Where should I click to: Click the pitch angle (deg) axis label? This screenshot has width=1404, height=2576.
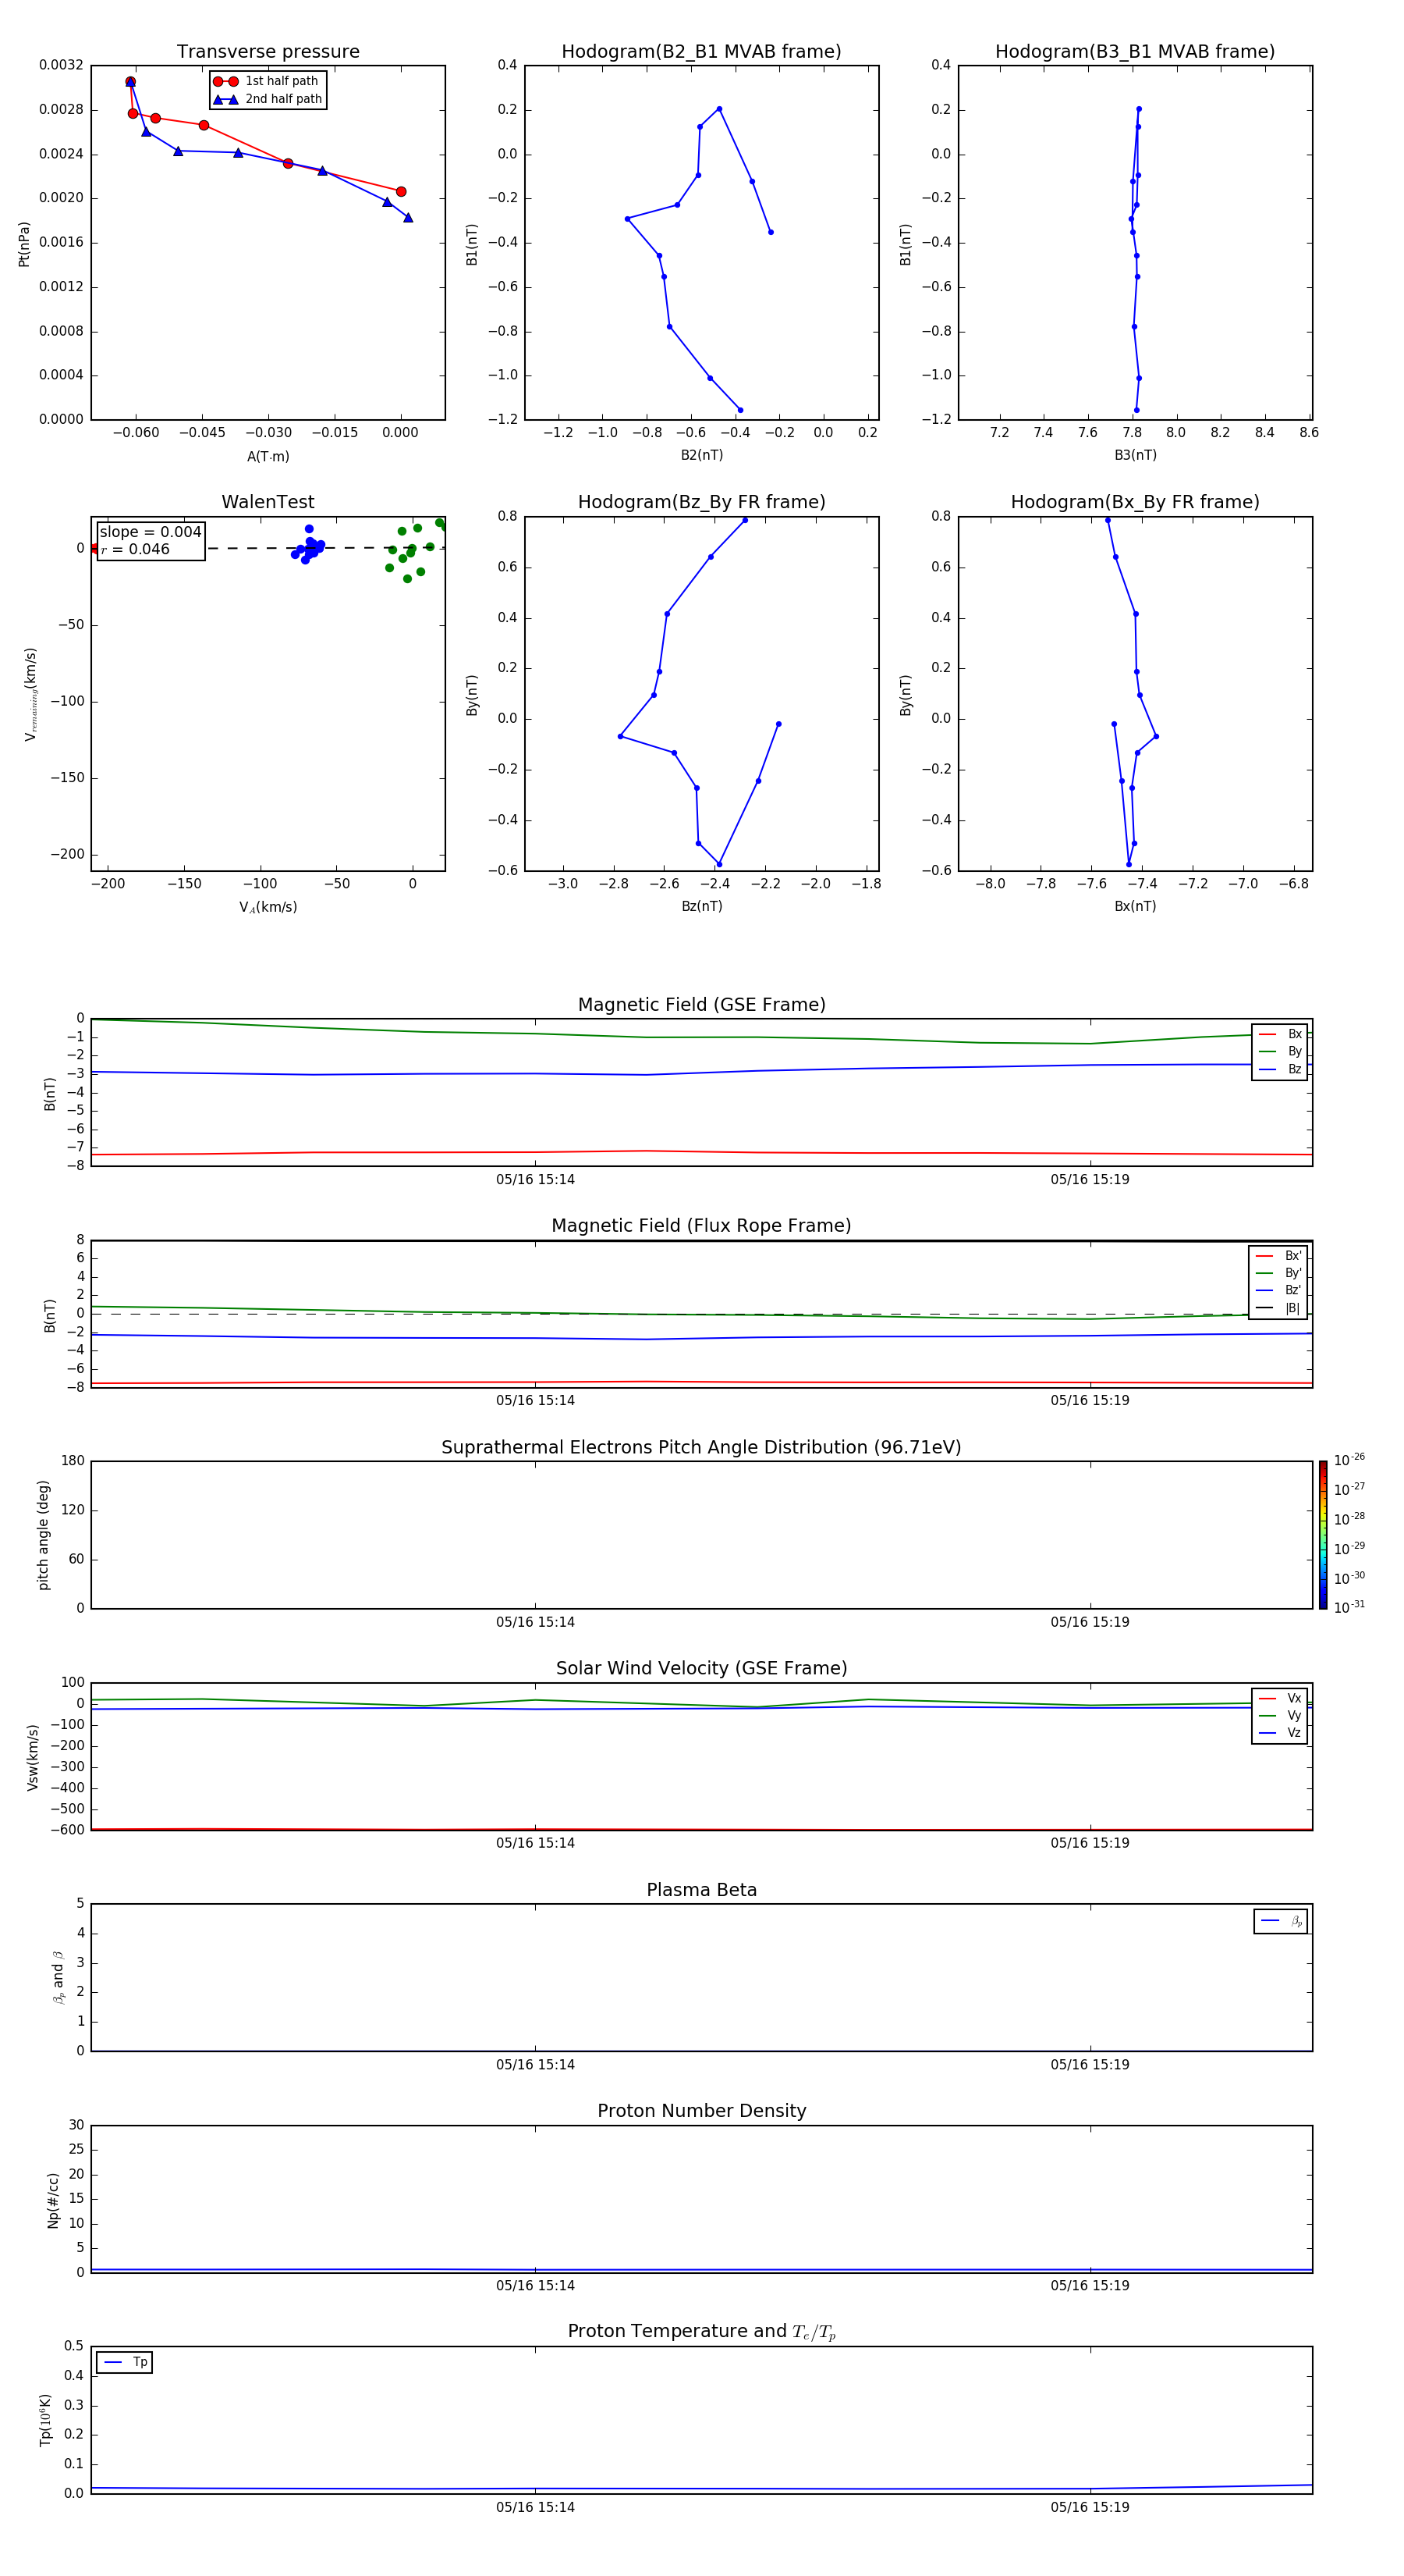pyautogui.click(x=43, y=1535)
